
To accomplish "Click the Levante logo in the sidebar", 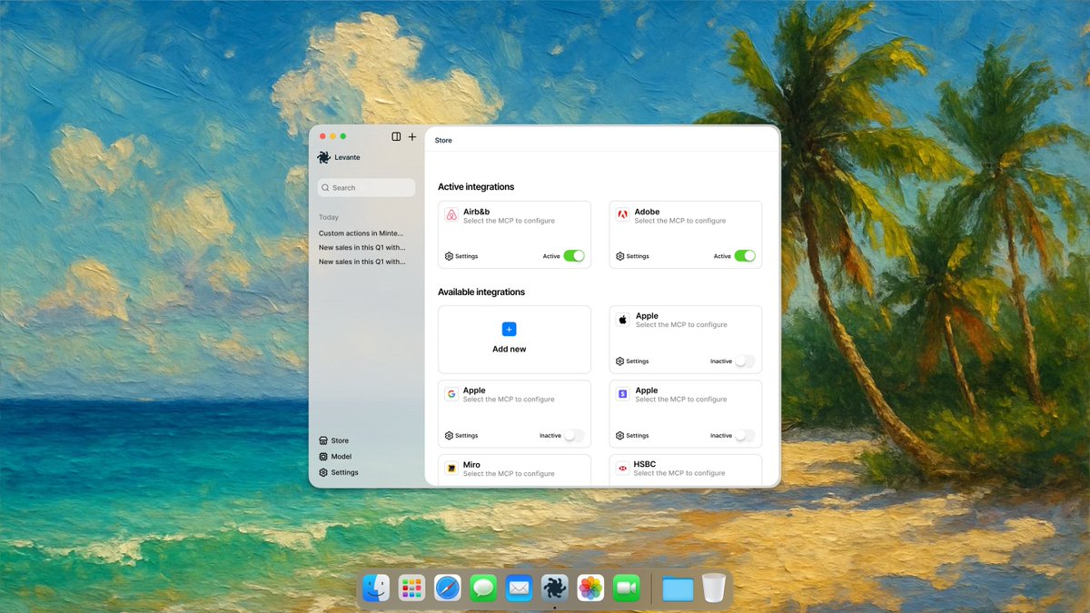I will coord(324,156).
